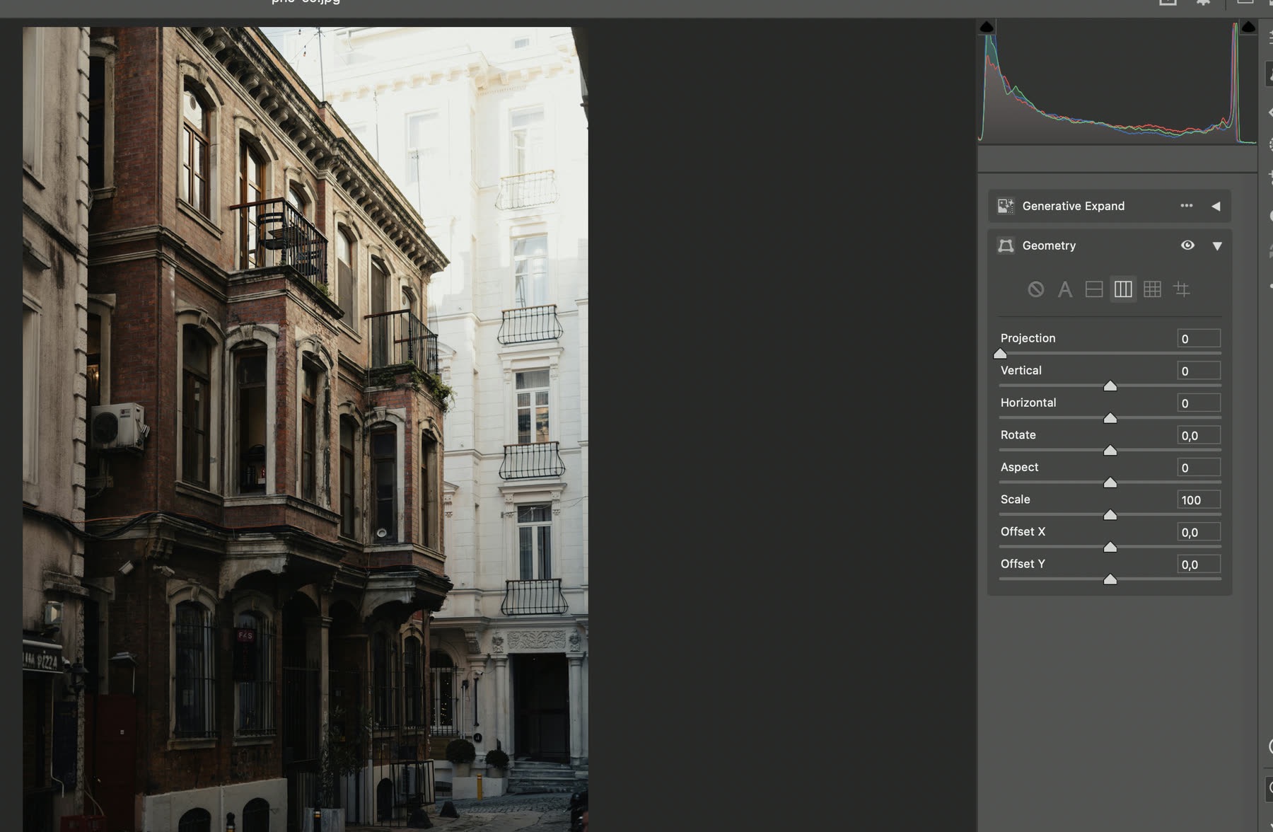Focus the Offset Y value field
1273x832 pixels.
point(1199,565)
